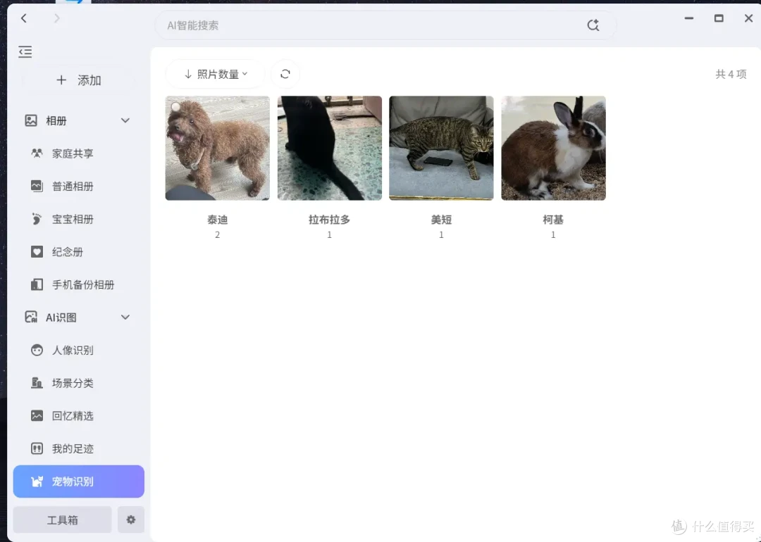Click the 纪念册 heart icon
The width and height of the screenshot is (761, 542).
37,252
